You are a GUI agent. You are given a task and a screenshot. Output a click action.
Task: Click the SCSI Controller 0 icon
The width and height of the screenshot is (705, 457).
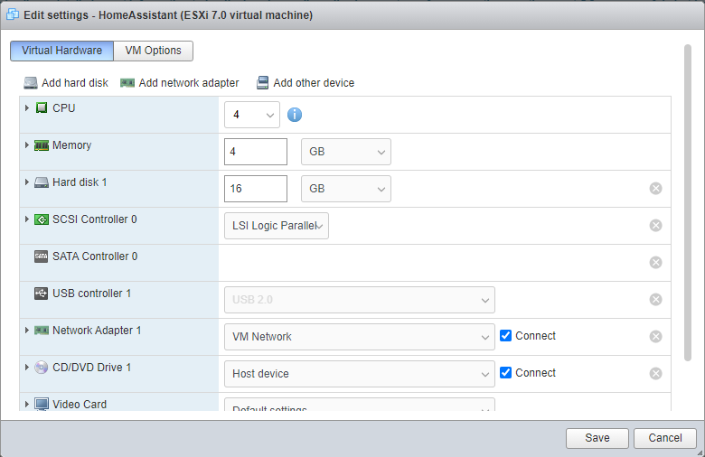point(42,219)
